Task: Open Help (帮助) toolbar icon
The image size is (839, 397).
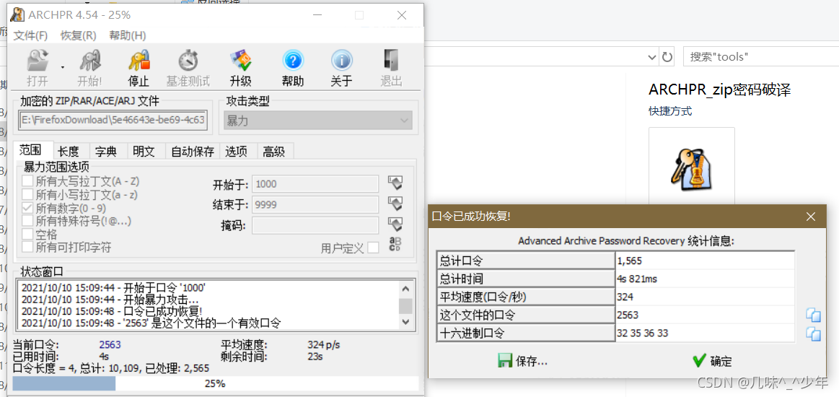Action: click(x=293, y=61)
